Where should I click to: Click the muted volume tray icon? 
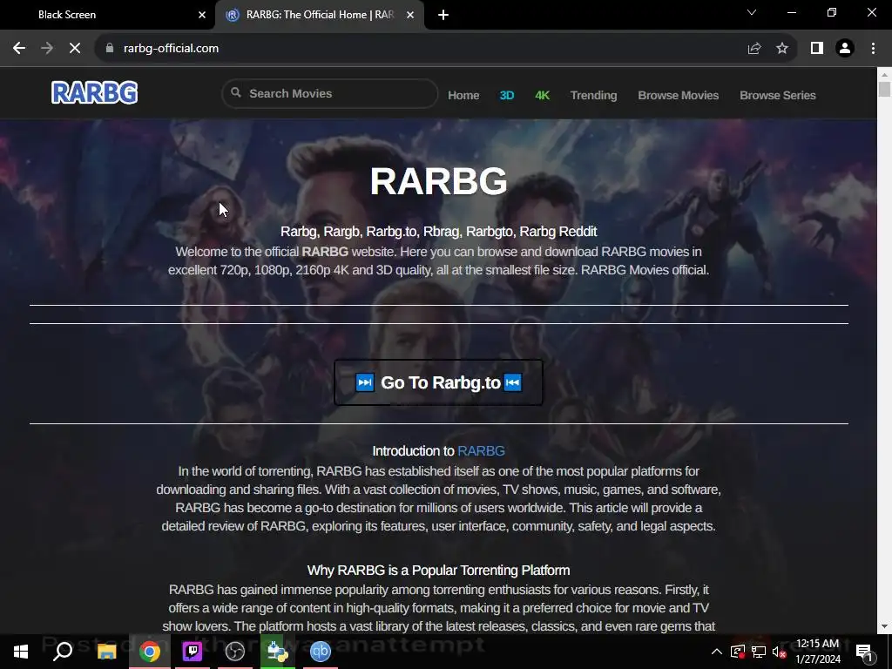[x=780, y=652]
